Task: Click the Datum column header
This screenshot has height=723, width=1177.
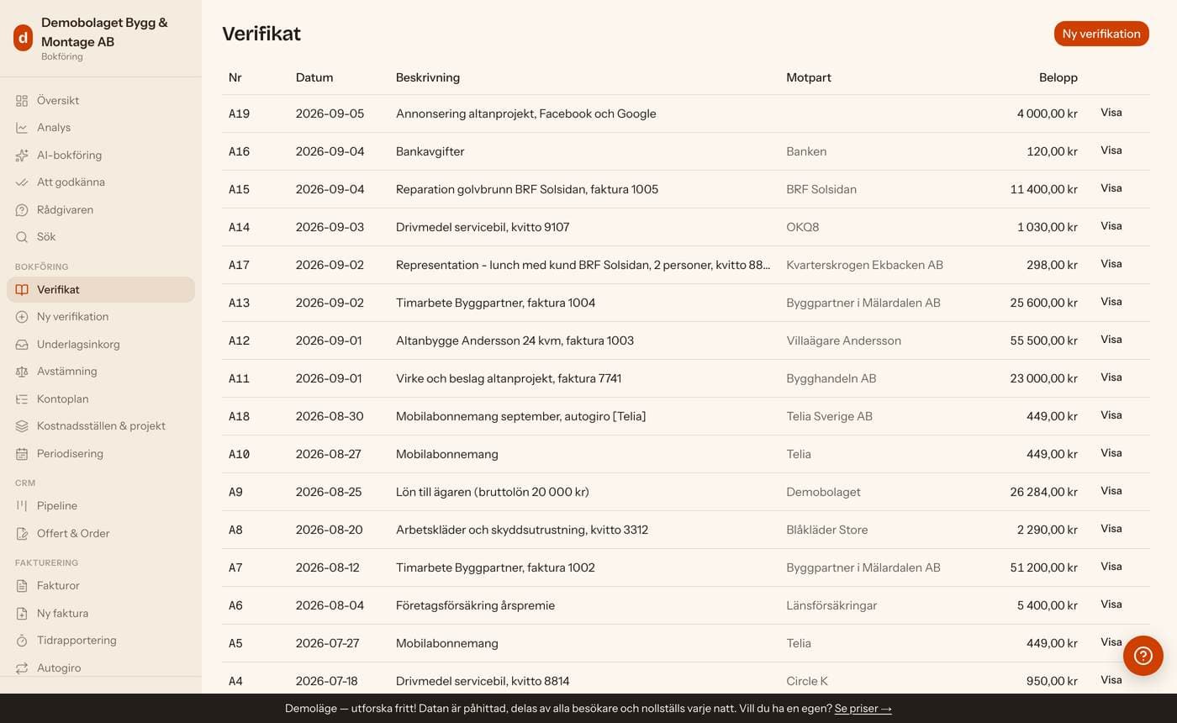Action: pos(314,77)
